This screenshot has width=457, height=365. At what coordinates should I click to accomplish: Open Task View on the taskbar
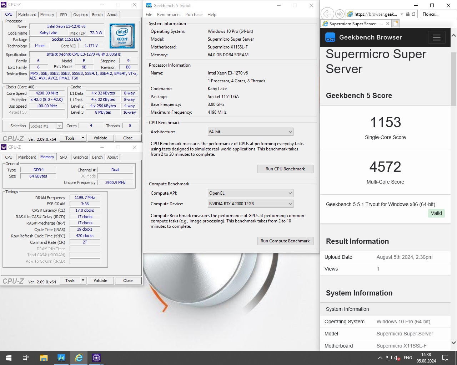[x=26, y=358]
